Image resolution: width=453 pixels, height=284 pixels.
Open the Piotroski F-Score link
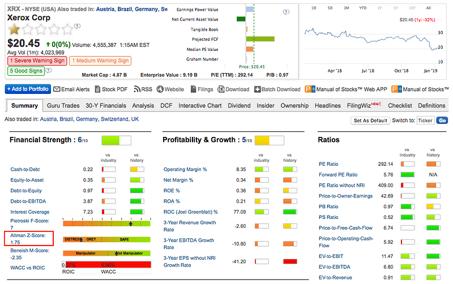click(x=30, y=224)
